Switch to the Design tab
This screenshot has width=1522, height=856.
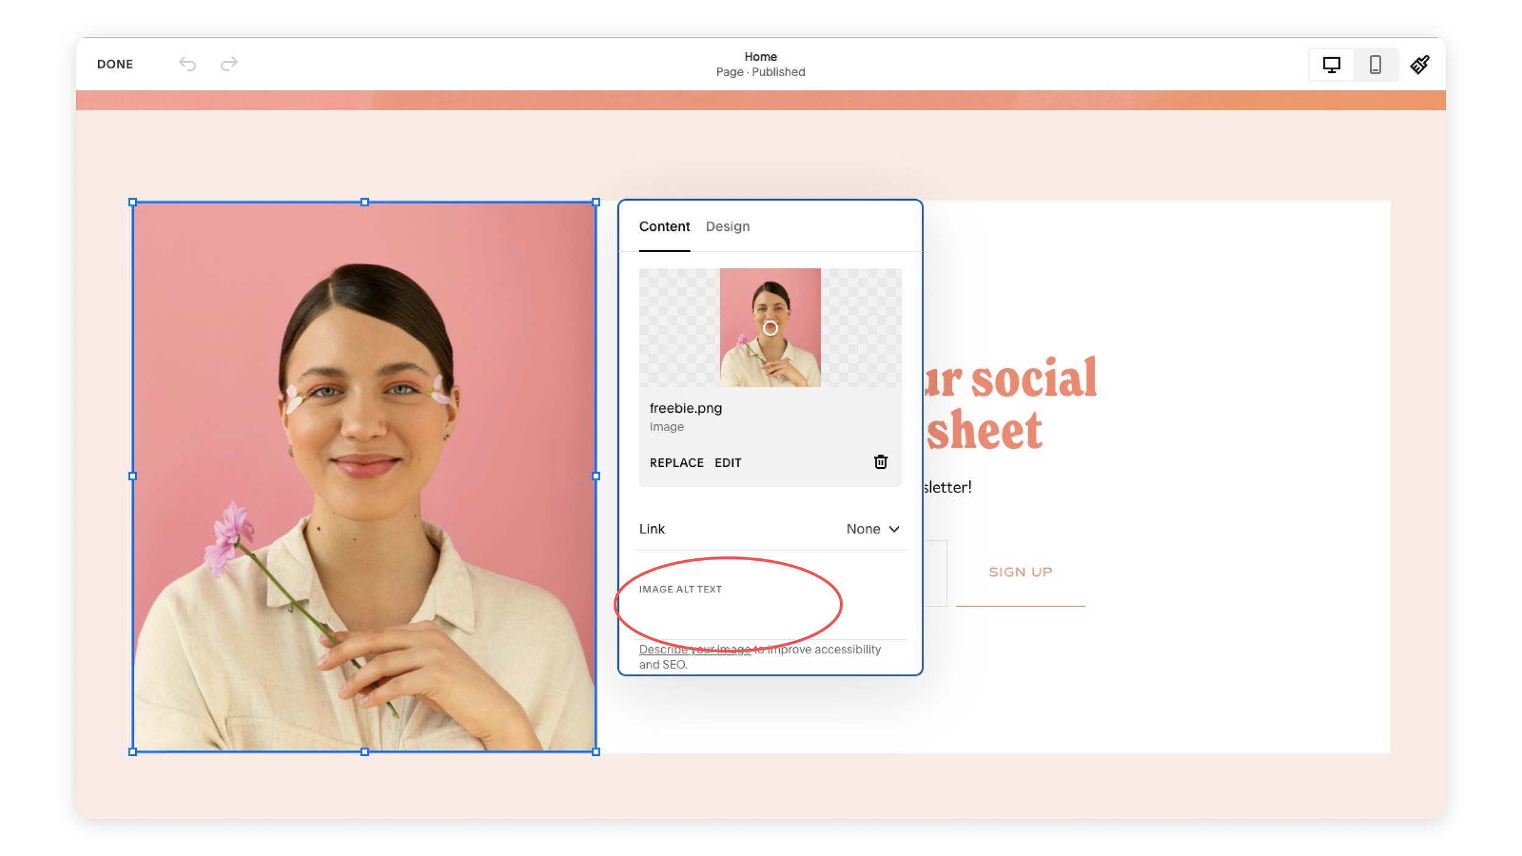click(x=728, y=226)
